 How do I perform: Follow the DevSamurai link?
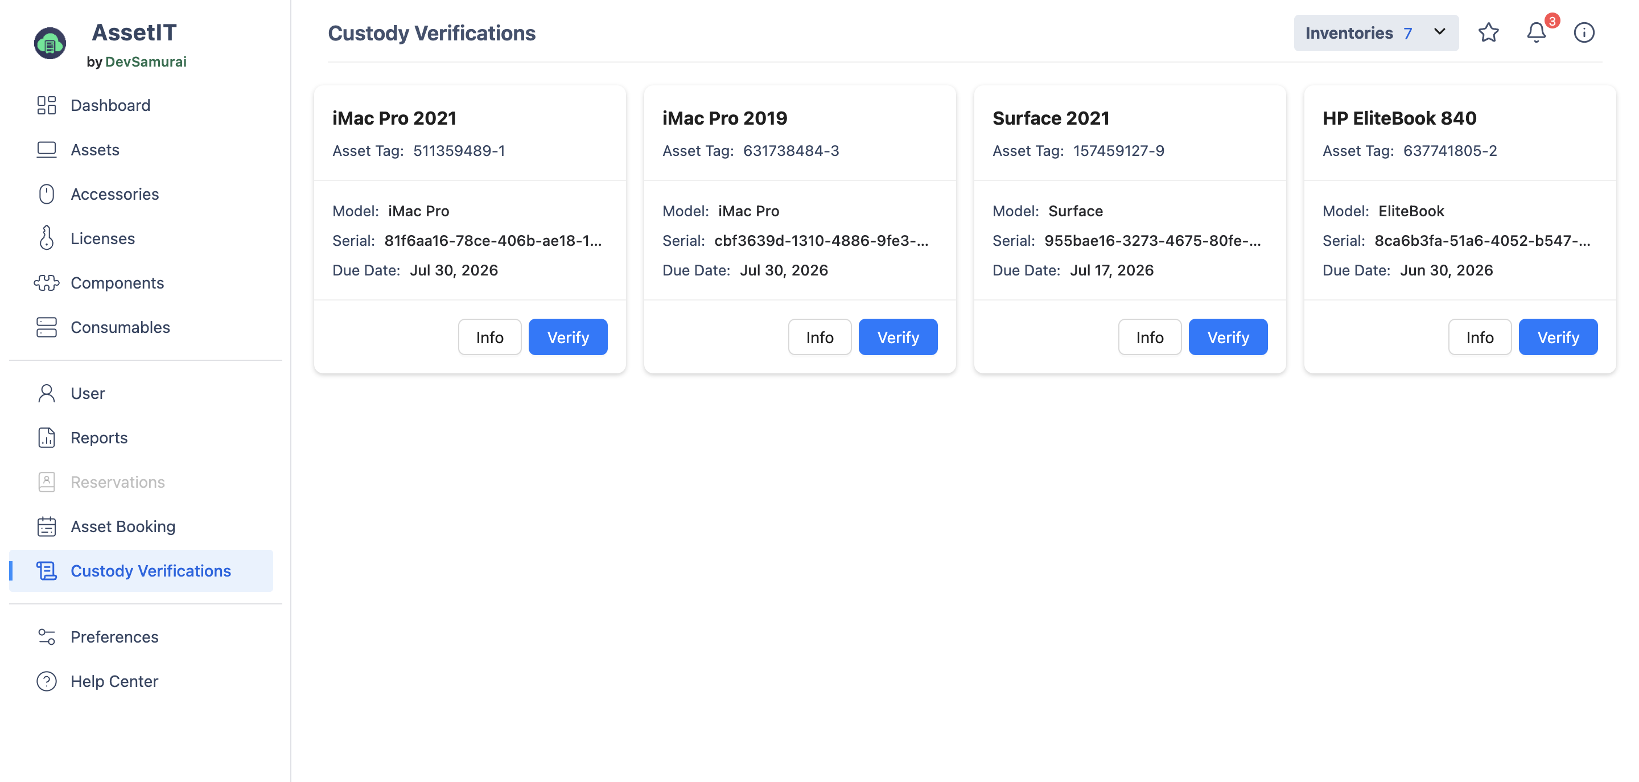pos(146,61)
